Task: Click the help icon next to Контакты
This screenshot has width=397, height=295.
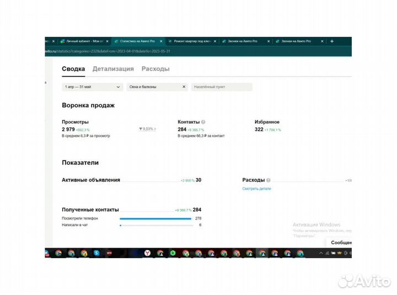Action: point(203,122)
